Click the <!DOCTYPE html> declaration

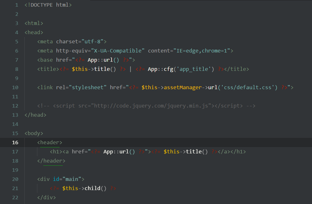point(48,5)
